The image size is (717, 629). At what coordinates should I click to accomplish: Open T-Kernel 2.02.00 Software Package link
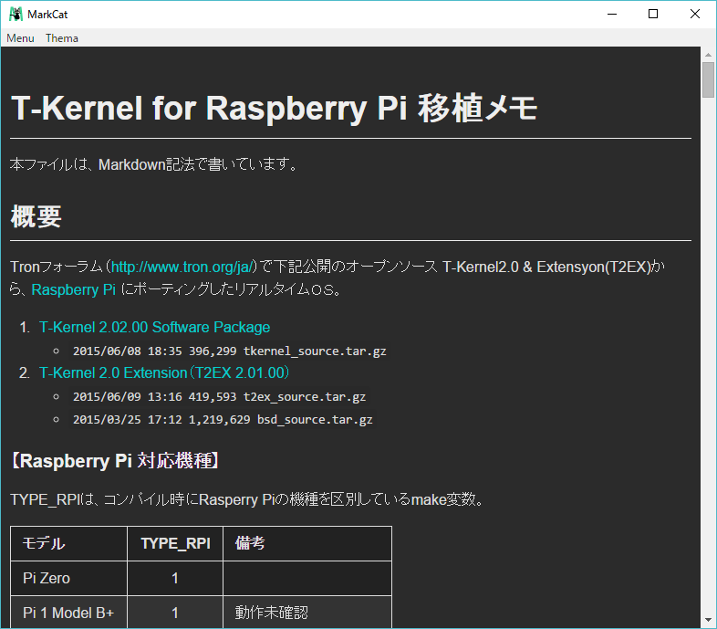click(154, 328)
